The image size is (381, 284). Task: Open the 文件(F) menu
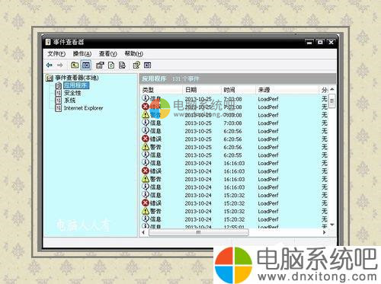click(x=56, y=54)
